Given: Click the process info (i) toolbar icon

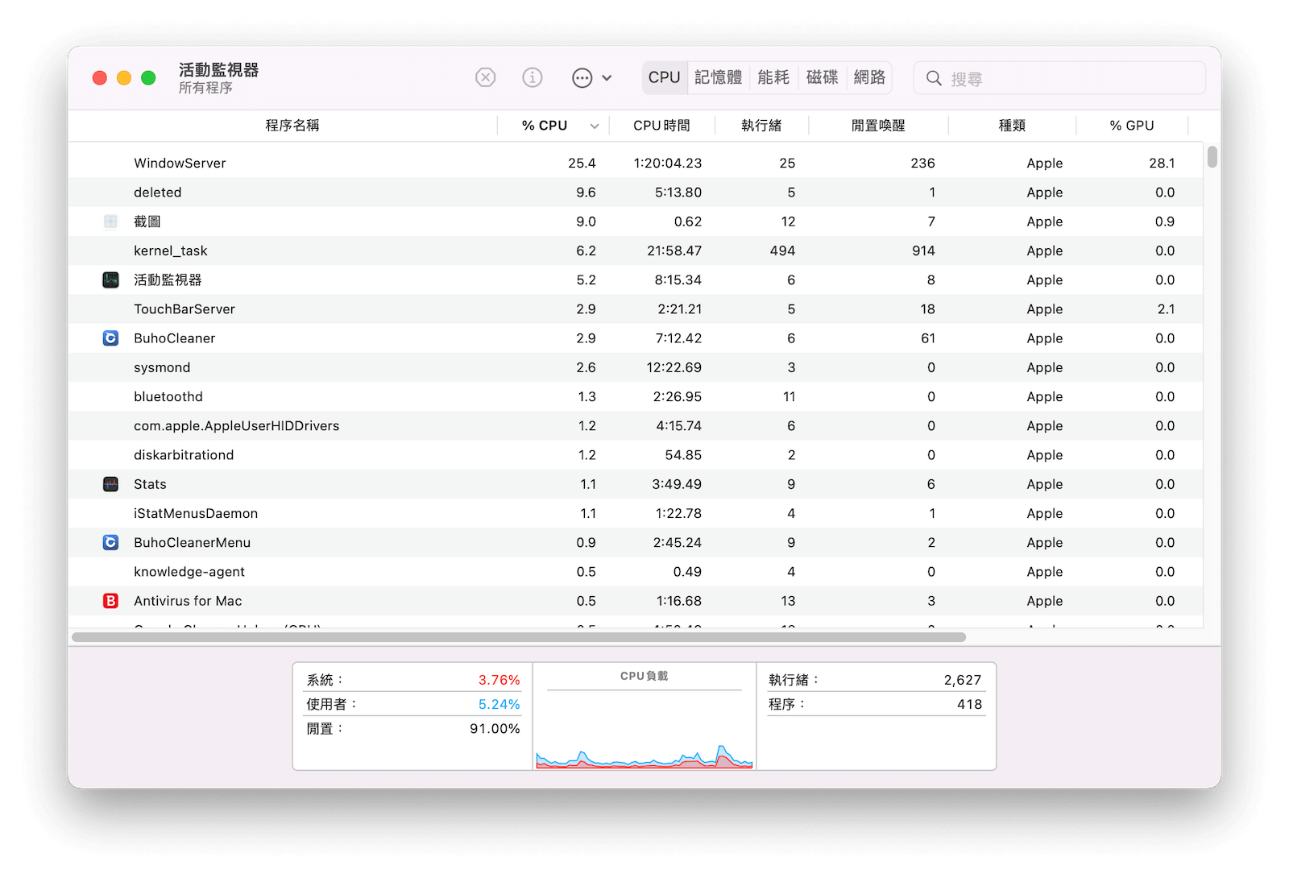Looking at the screenshot, I should click(533, 77).
